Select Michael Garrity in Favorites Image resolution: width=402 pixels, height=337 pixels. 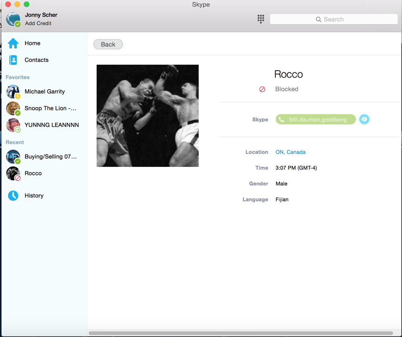coord(44,92)
